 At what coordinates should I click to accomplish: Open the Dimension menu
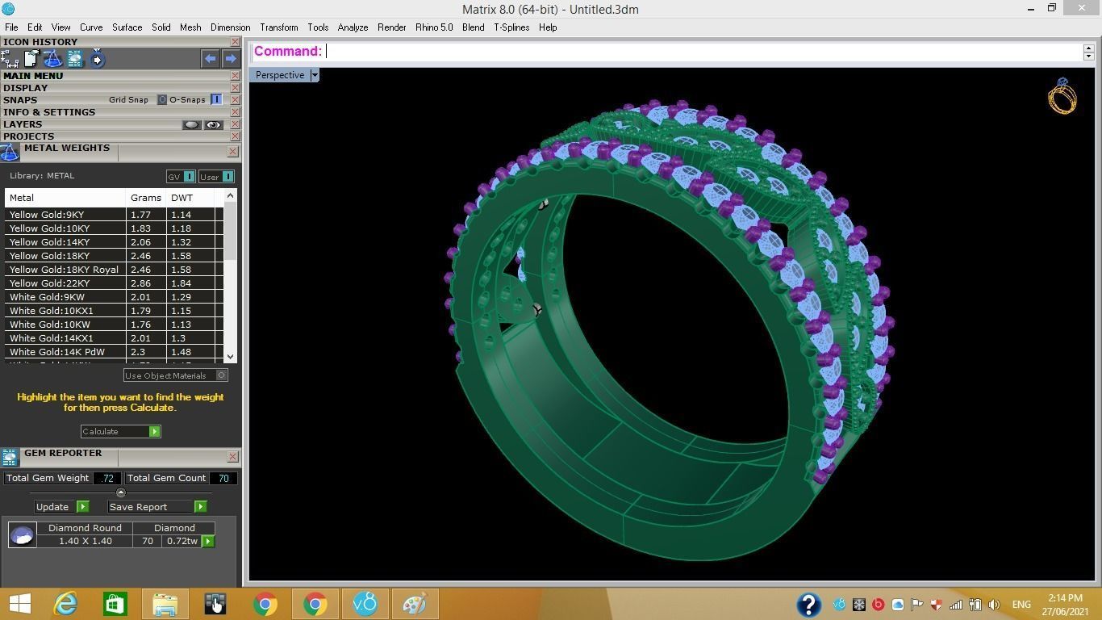230,27
